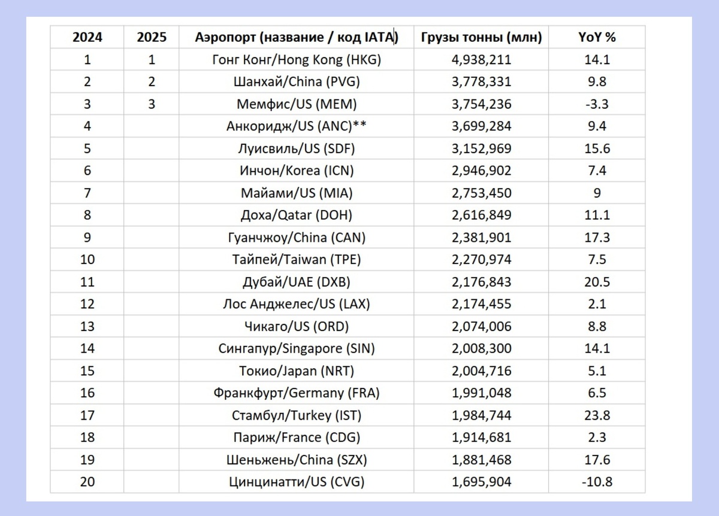Select the Грузы тонны (млн) header cell
719x516 pixels.
pyautogui.click(x=482, y=37)
